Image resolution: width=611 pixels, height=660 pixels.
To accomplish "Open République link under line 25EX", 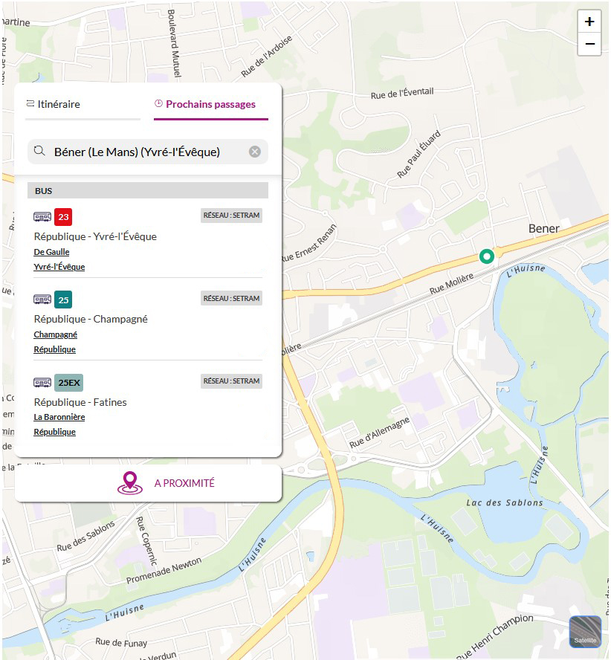I will (54, 432).
